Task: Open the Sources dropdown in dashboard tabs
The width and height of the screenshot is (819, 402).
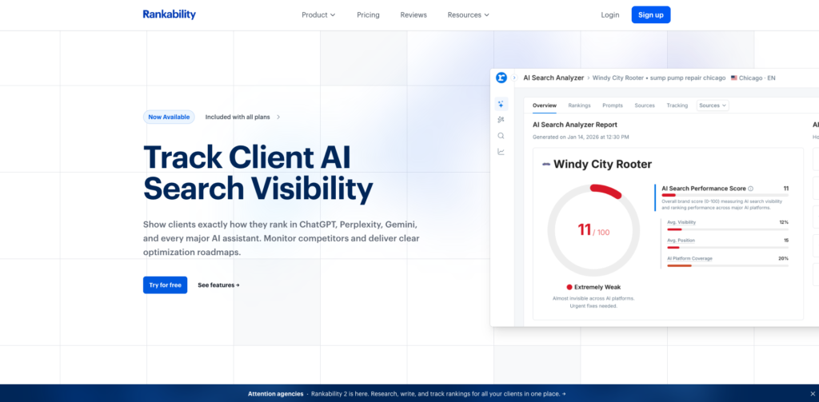Action: pyautogui.click(x=712, y=105)
